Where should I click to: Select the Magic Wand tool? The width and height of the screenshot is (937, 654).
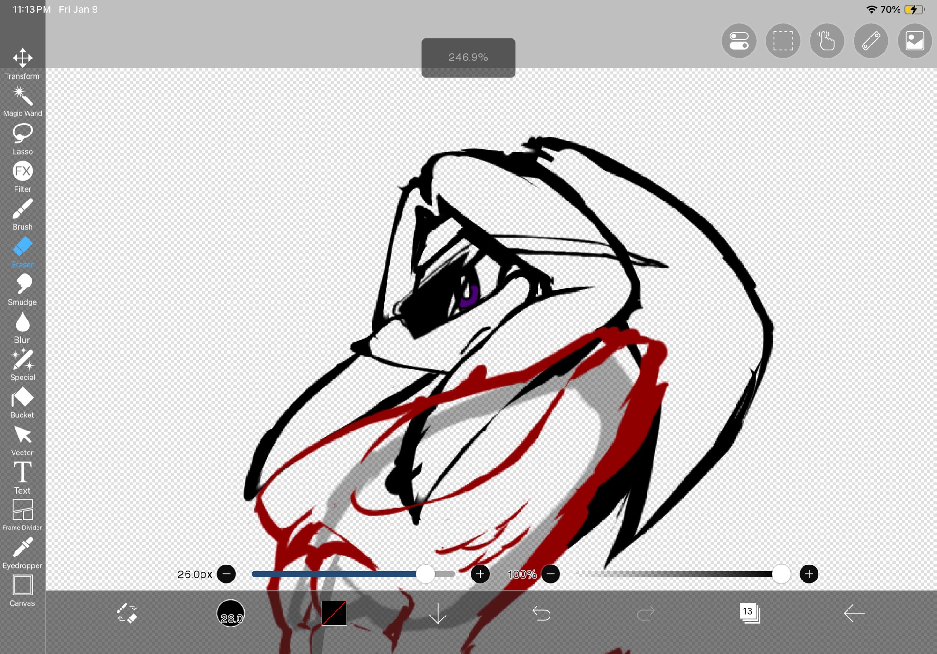pyautogui.click(x=22, y=97)
